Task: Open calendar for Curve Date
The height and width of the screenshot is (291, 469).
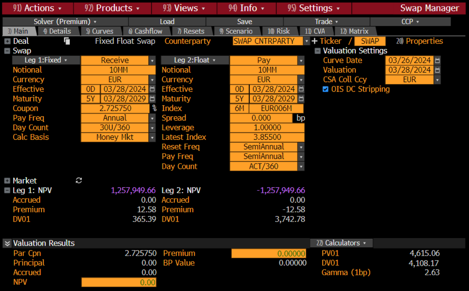Action: click(438, 60)
